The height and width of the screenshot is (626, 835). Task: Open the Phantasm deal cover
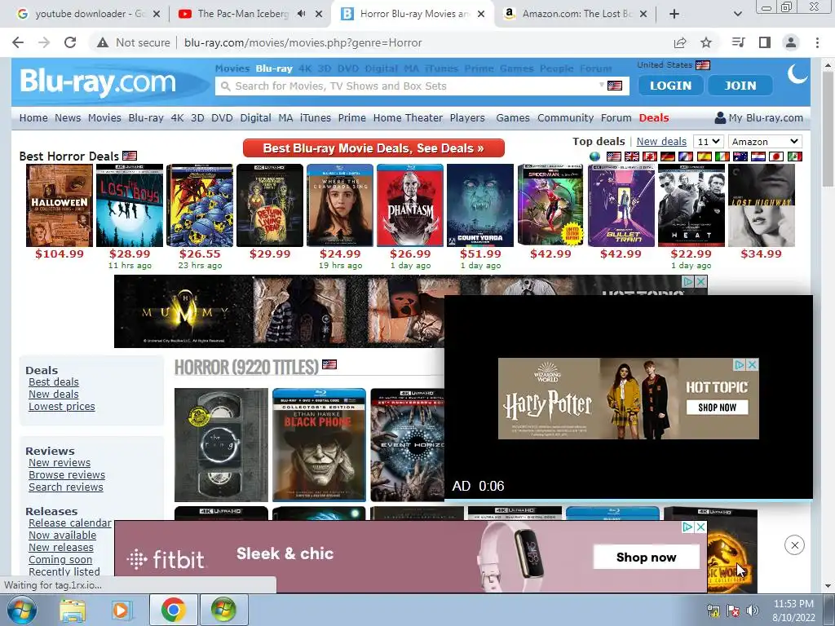point(410,205)
